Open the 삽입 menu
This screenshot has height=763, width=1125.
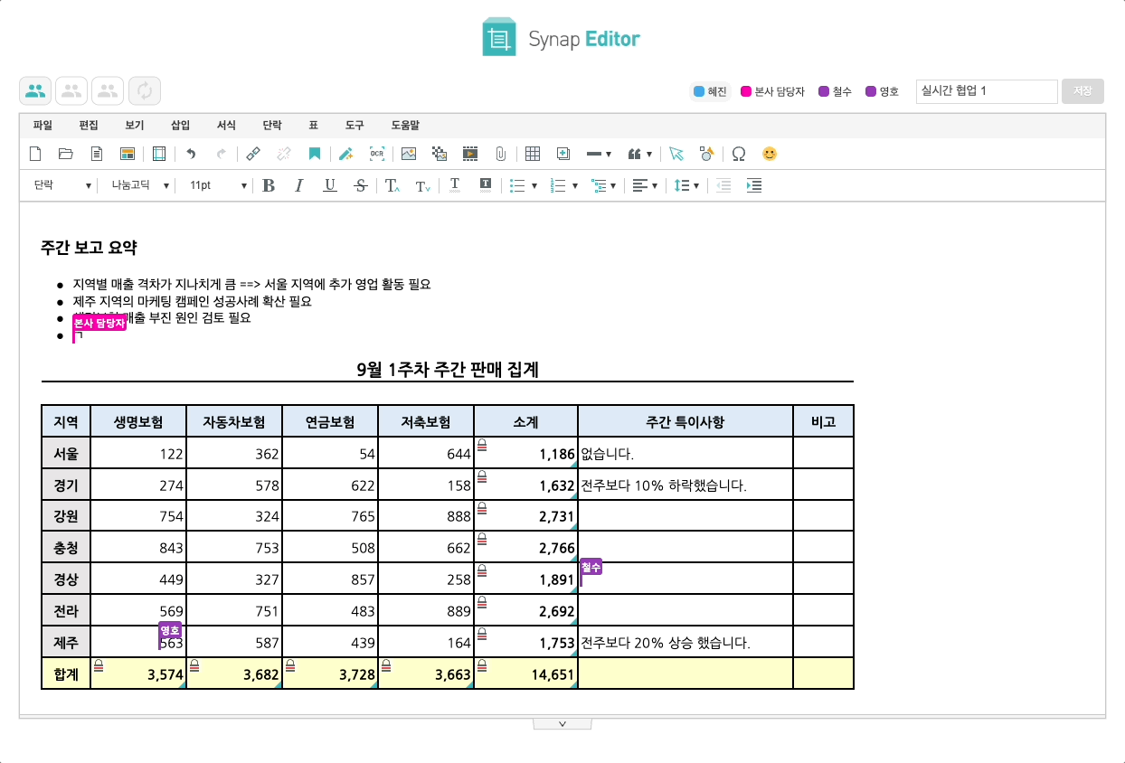(x=180, y=125)
